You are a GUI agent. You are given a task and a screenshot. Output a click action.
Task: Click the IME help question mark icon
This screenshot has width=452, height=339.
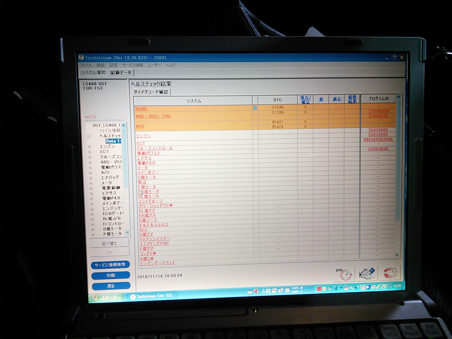click(287, 290)
